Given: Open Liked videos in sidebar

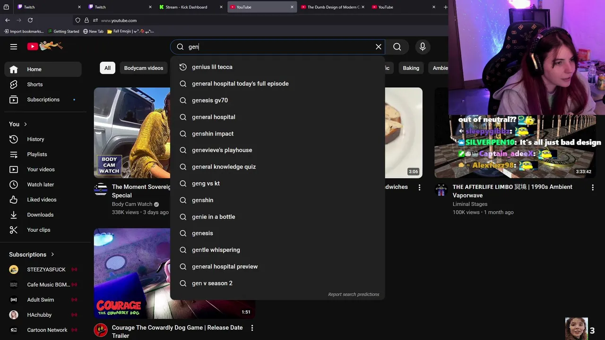Looking at the screenshot, I should pos(43,200).
